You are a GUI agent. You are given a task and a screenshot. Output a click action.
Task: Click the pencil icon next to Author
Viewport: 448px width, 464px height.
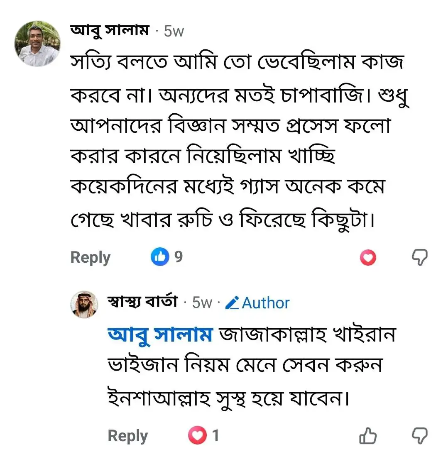pyautogui.click(x=232, y=303)
